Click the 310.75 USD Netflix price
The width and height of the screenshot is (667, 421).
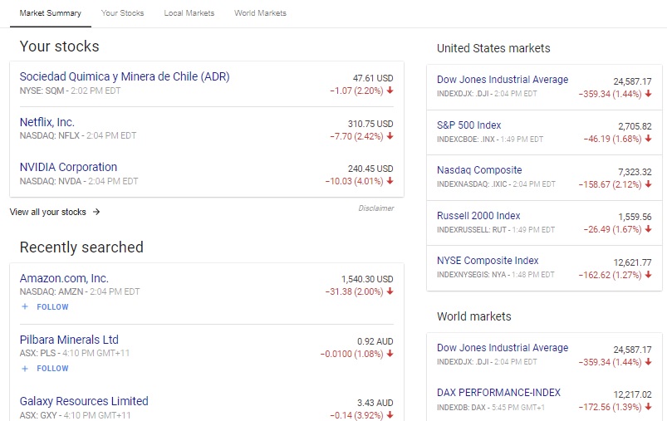click(370, 124)
